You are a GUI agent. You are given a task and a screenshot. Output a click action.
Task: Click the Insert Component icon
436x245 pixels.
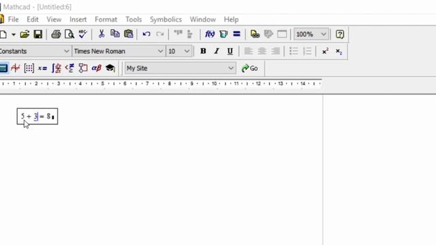tap(268, 34)
